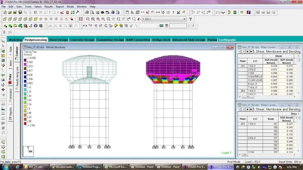Select the Isometric view yellow cube icon
The height and width of the screenshot is (170, 303).
[36, 19]
